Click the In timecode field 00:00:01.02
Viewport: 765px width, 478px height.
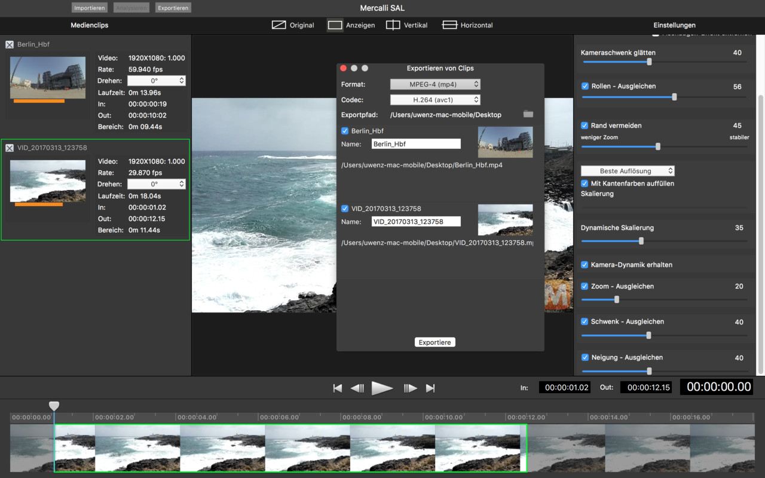(x=565, y=388)
